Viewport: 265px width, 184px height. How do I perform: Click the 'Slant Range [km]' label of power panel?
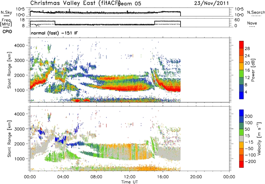[9, 70]
